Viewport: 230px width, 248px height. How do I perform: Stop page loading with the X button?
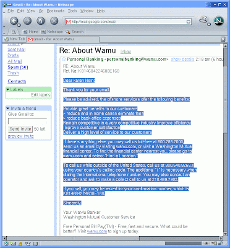(x=54, y=20)
